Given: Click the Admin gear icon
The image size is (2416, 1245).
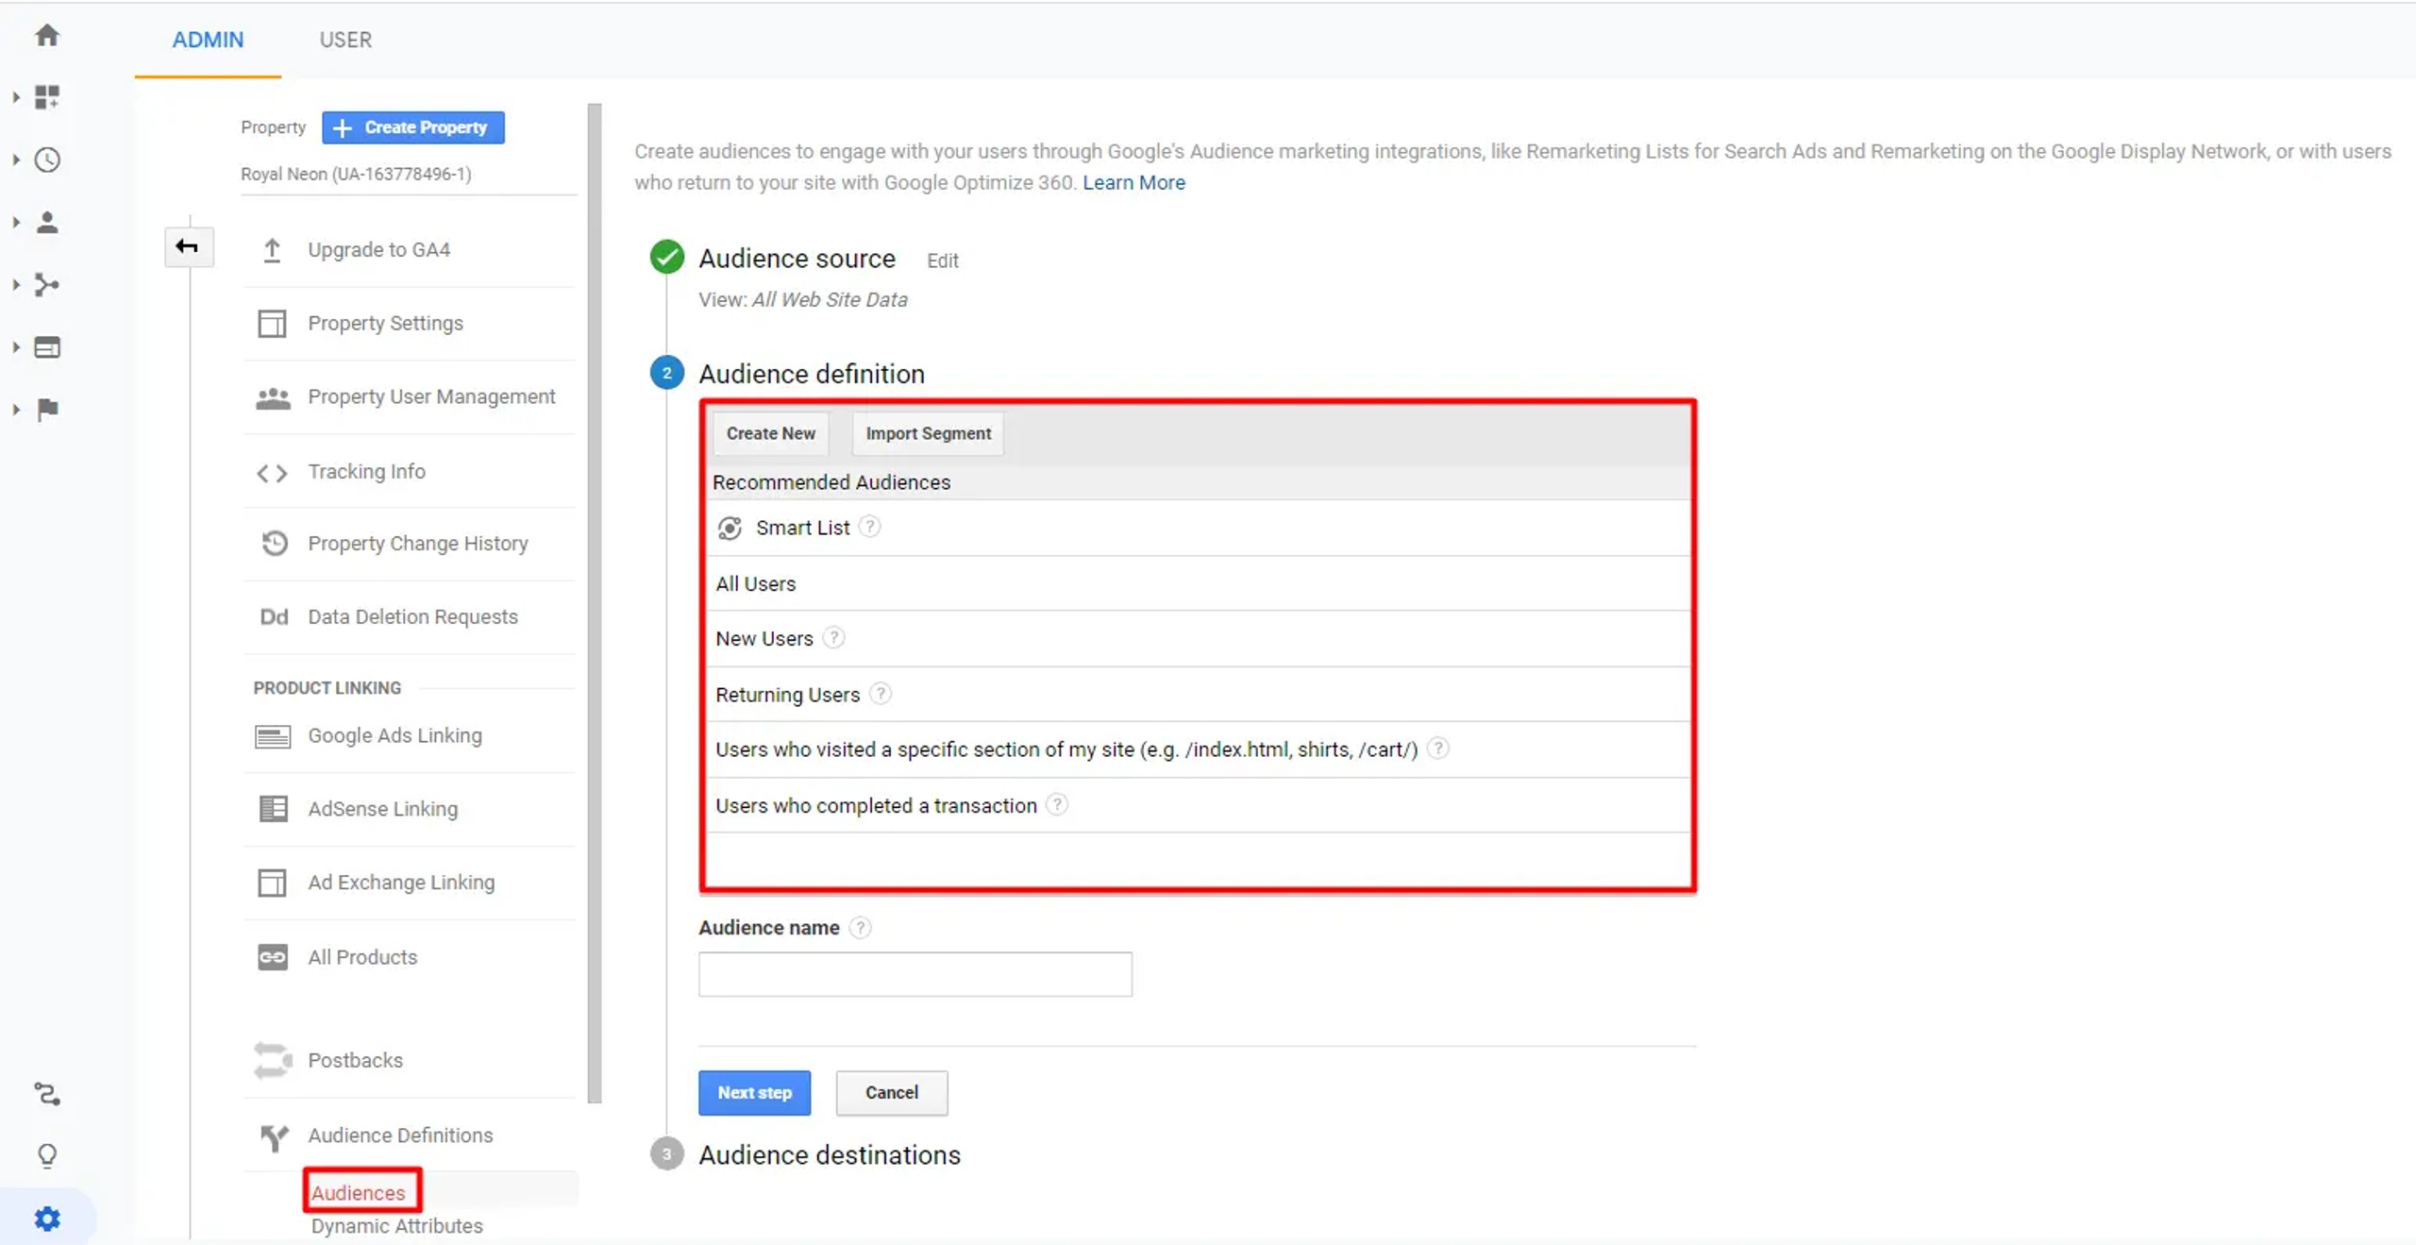Looking at the screenshot, I should (x=47, y=1218).
